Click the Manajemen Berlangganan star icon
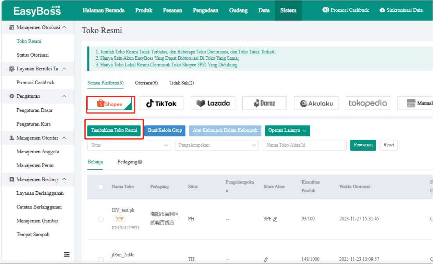 coord(12,180)
